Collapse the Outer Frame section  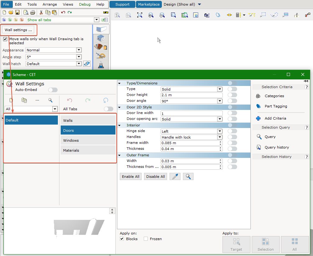click(119, 155)
